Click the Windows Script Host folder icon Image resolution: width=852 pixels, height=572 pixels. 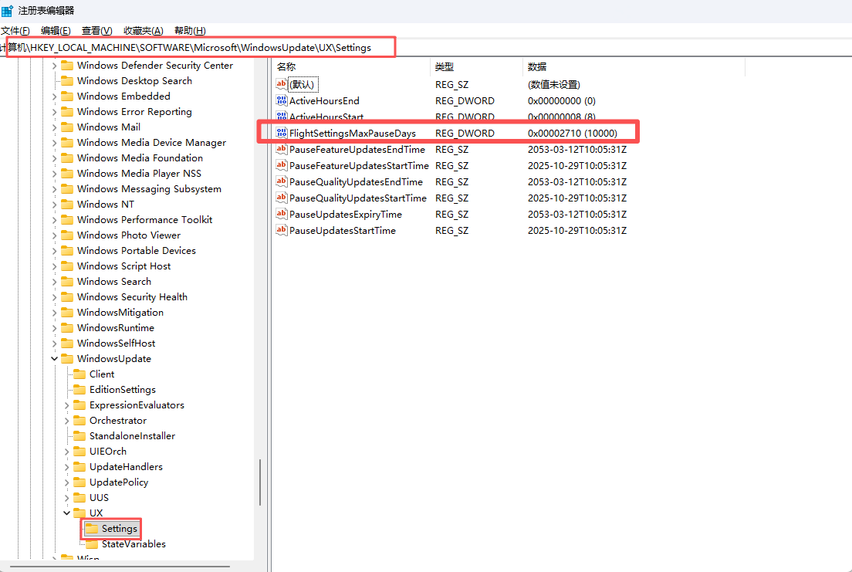[67, 266]
